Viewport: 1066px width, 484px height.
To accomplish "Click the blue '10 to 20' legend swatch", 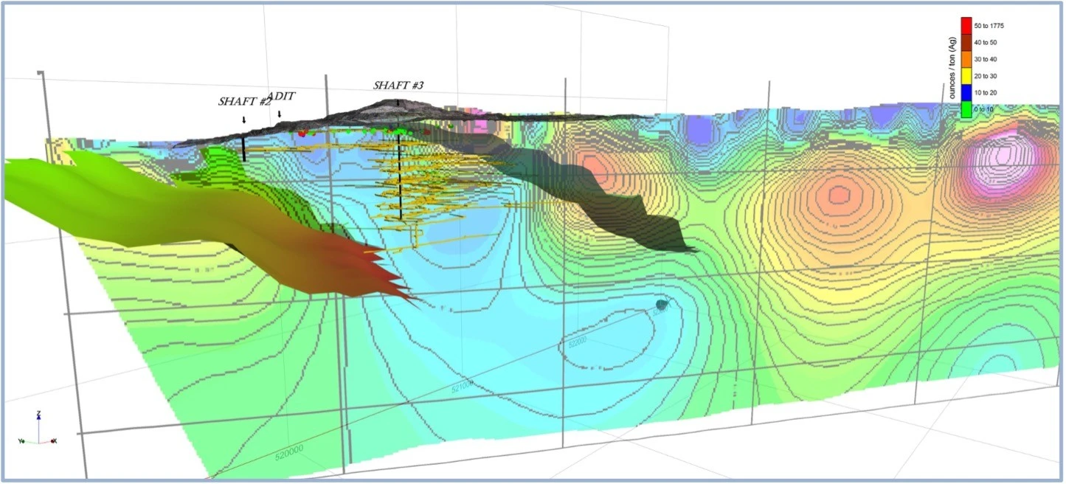I will (x=966, y=91).
